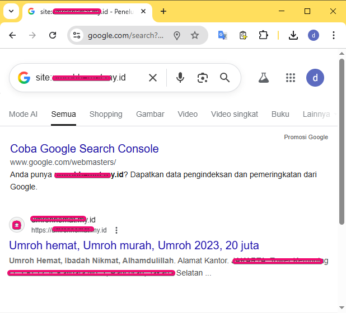
Task: Open Chrome three-dot menu
Action: point(334,35)
